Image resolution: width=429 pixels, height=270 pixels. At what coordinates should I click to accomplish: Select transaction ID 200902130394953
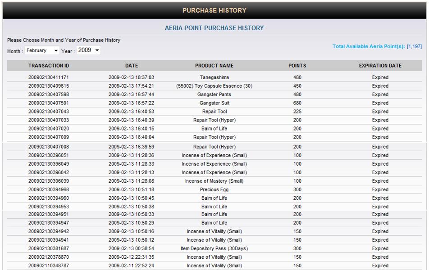click(x=49, y=207)
